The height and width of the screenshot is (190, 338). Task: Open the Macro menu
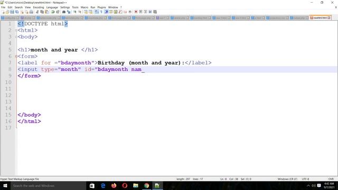tap(84, 7)
